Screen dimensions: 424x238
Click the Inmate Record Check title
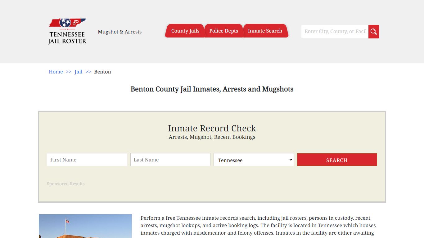(212, 128)
